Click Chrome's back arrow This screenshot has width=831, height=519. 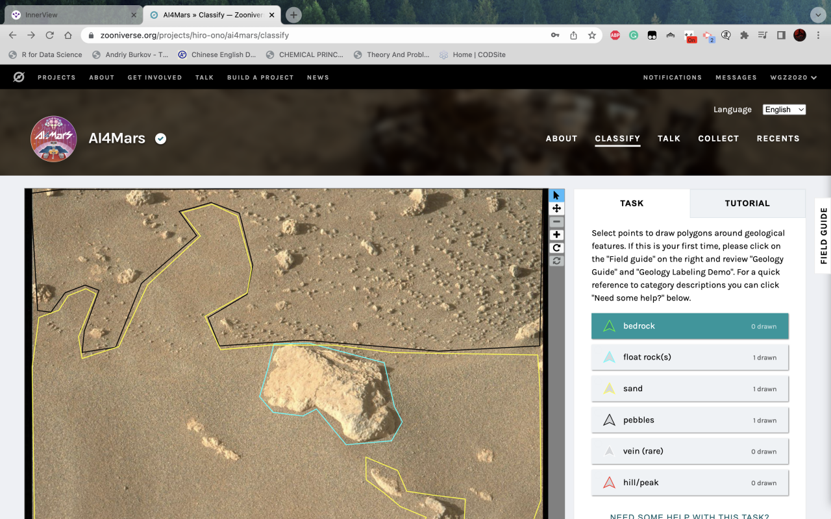coord(13,35)
